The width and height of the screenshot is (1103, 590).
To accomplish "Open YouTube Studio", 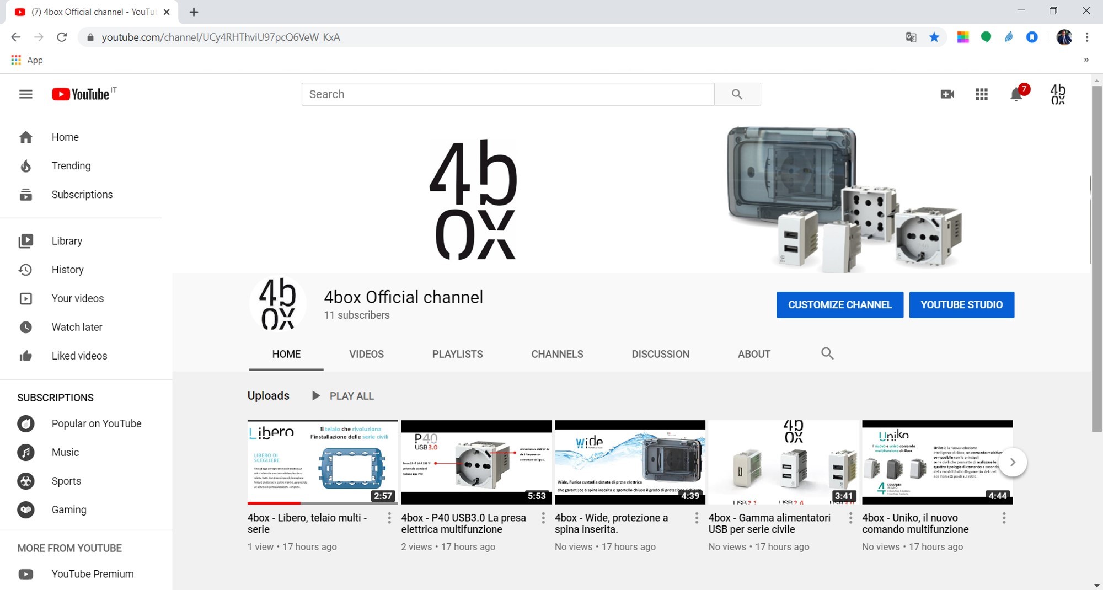I will [961, 305].
